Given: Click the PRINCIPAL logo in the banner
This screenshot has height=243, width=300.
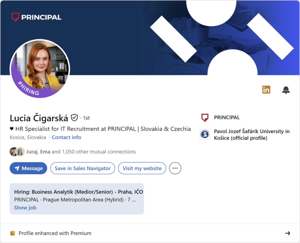Looking at the screenshot, I should 36,17.
